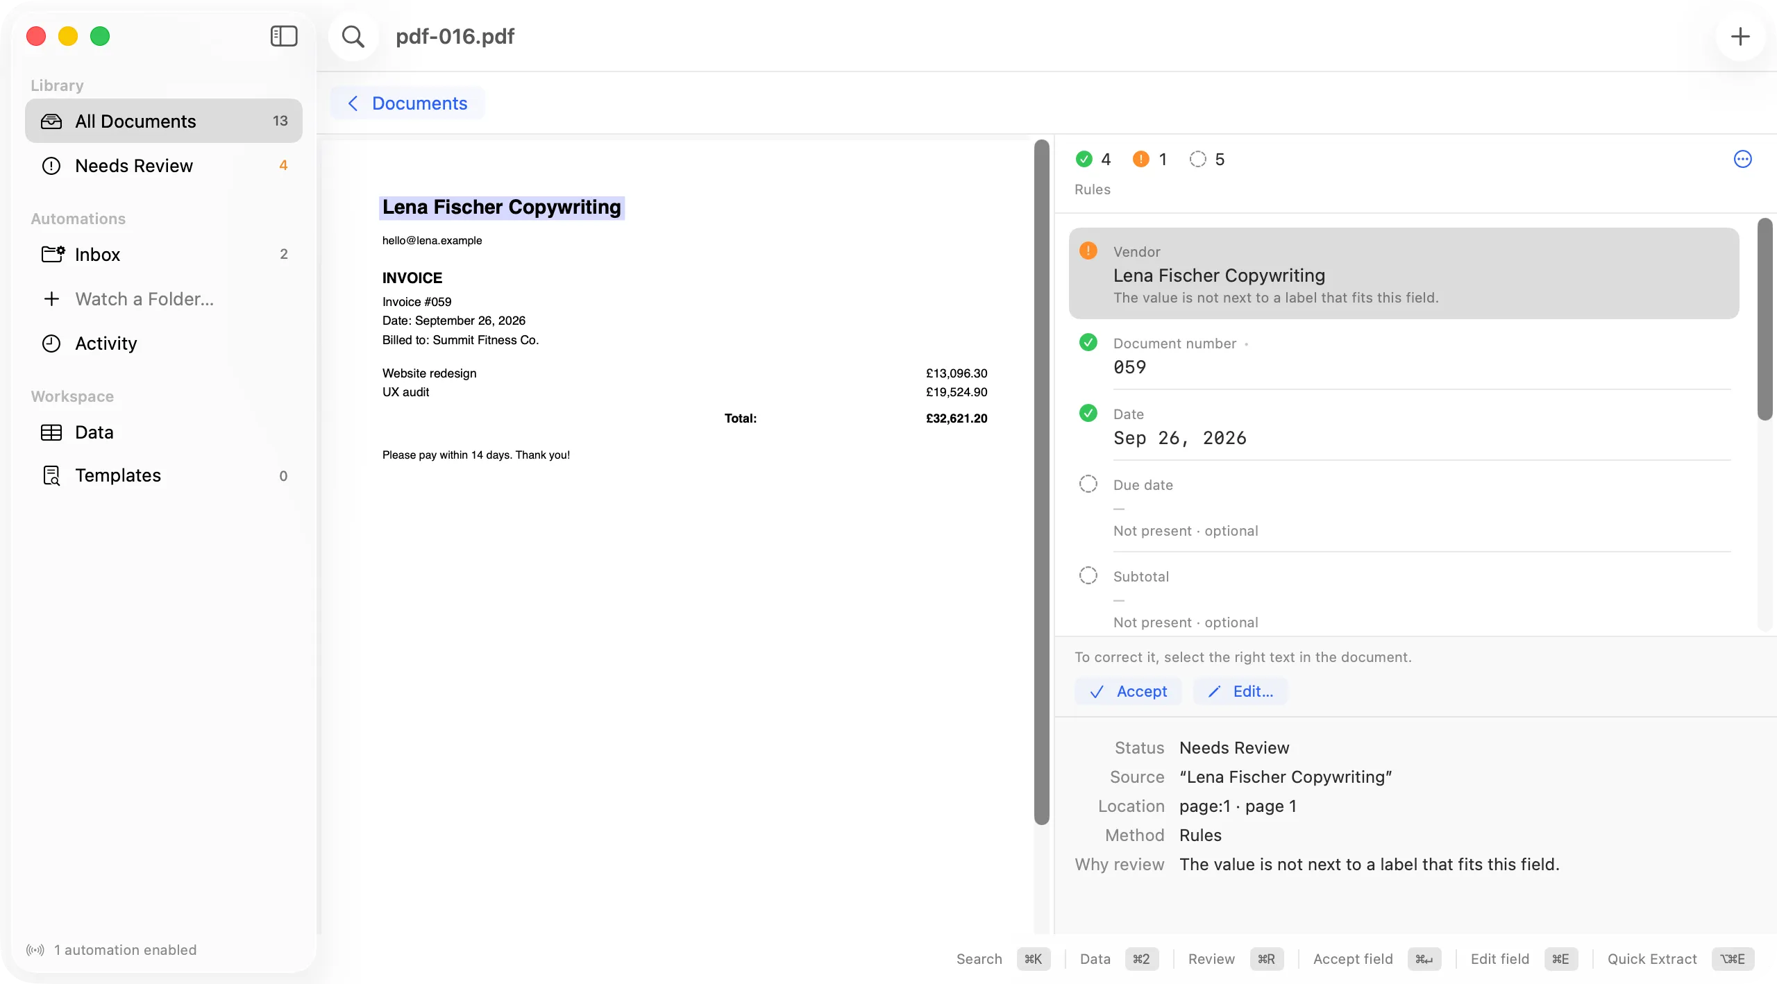Select the Vendor field warning icon
This screenshot has width=1777, height=984.
1088,251
